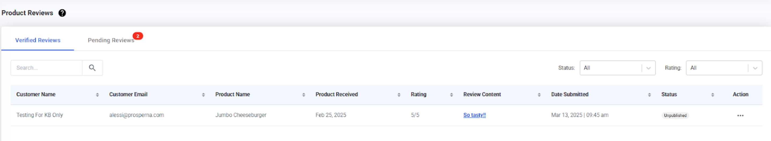Open the "So tasty!!" review link
The width and height of the screenshot is (771, 141).
pyautogui.click(x=474, y=115)
